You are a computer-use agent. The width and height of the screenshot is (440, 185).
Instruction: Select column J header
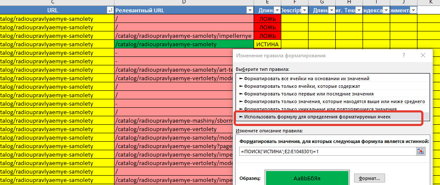403,2
